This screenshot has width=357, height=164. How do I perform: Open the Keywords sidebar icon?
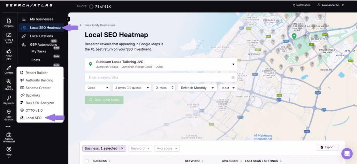tap(9, 98)
